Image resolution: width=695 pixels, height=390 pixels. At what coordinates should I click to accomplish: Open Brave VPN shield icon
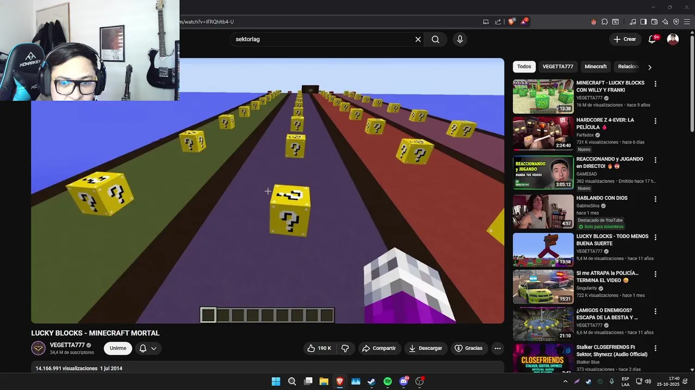pos(676,22)
